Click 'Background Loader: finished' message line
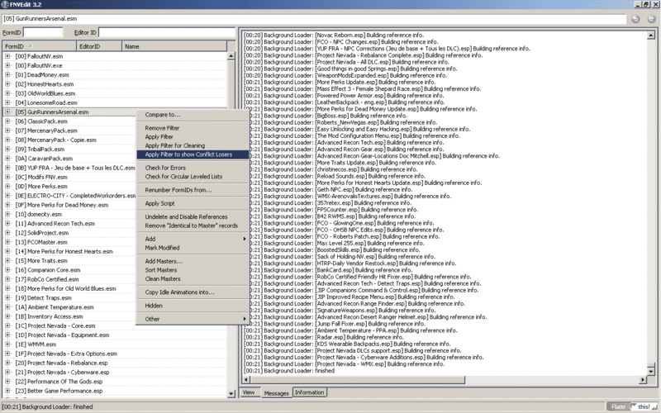 point(288,371)
